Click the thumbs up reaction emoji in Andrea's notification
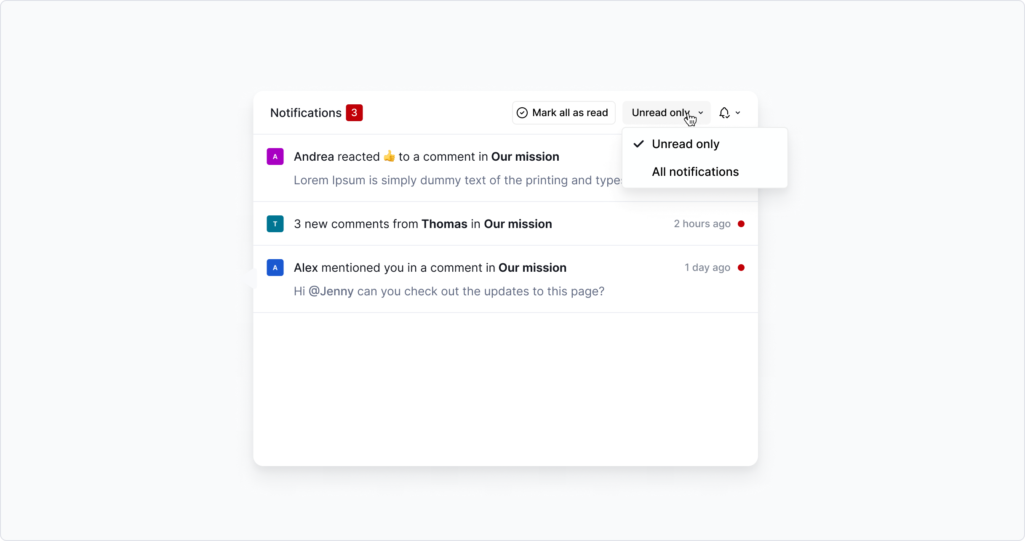The height and width of the screenshot is (541, 1025). pyautogui.click(x=389, y=156)
